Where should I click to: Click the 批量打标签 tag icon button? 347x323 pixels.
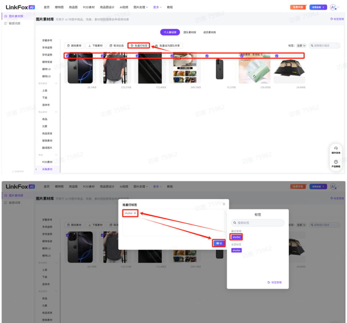132,46
